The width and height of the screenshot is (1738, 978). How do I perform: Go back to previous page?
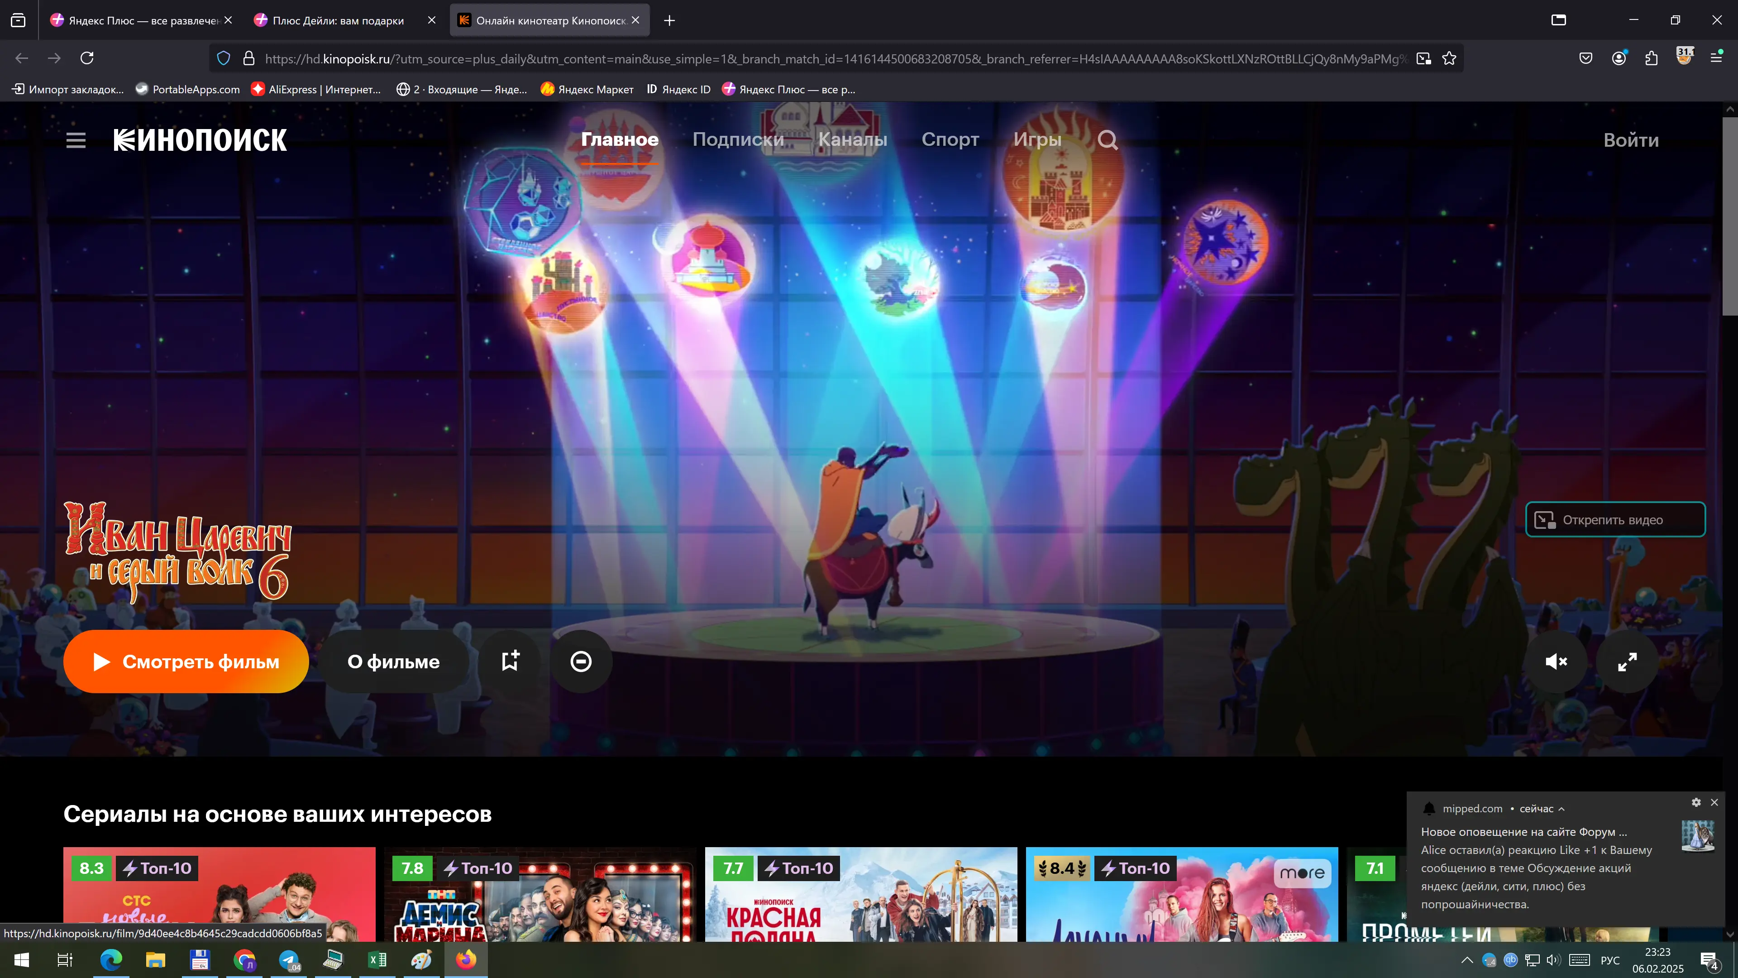point(22,59)
